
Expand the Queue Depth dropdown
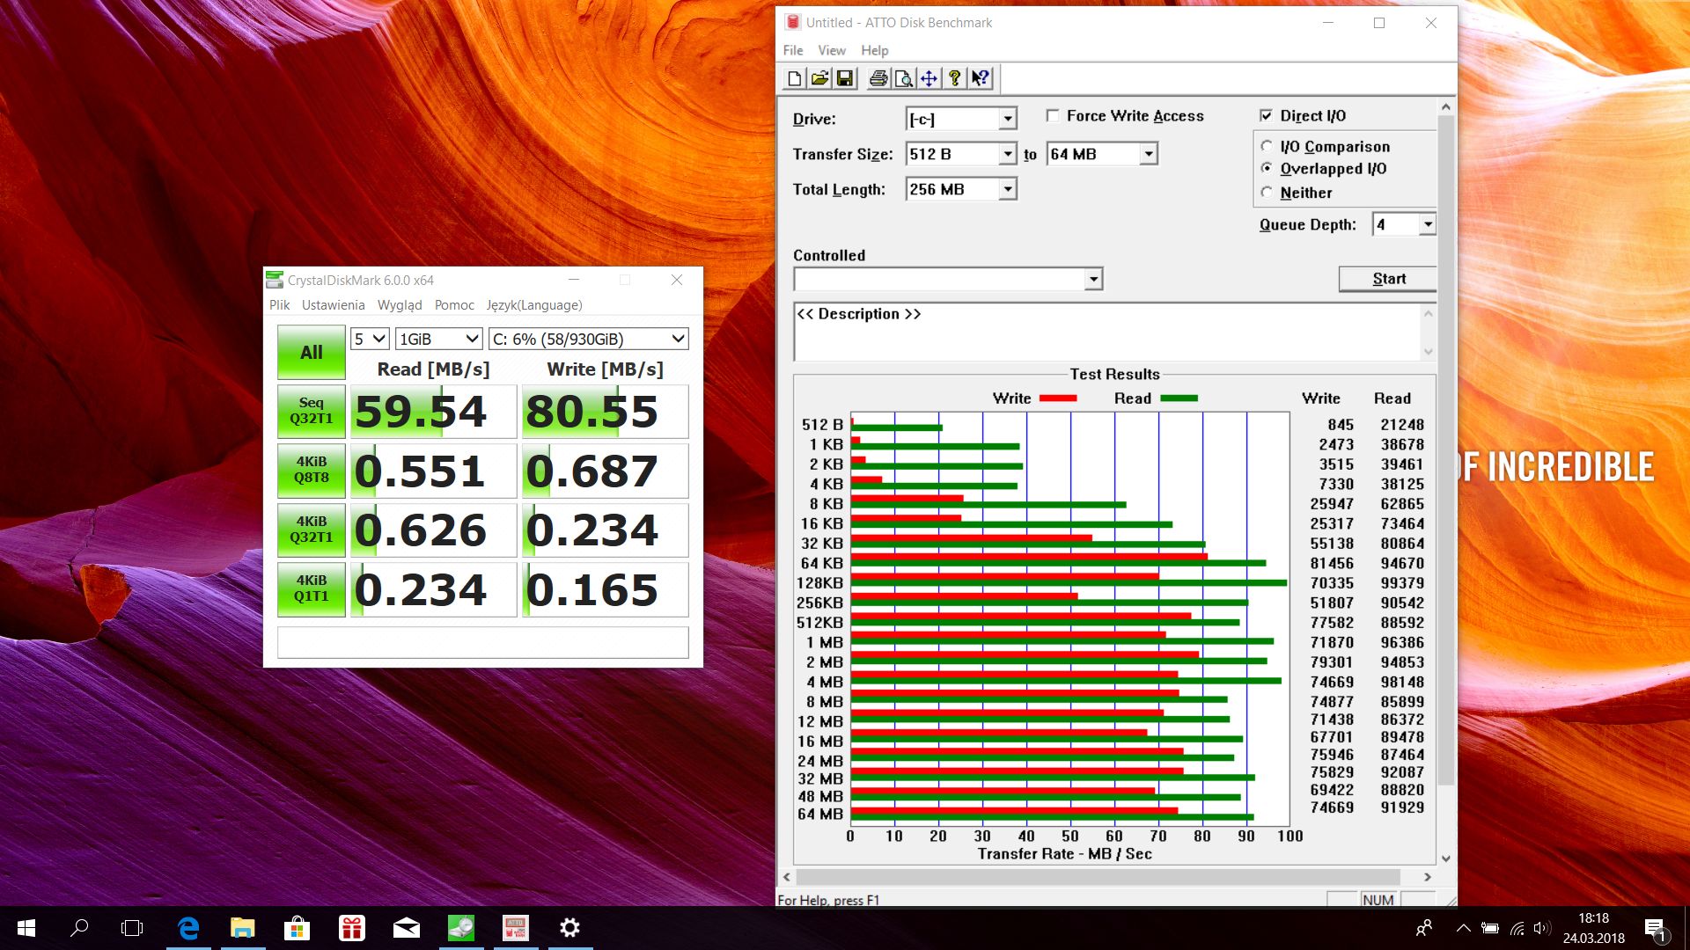[x=1427, y=225]
